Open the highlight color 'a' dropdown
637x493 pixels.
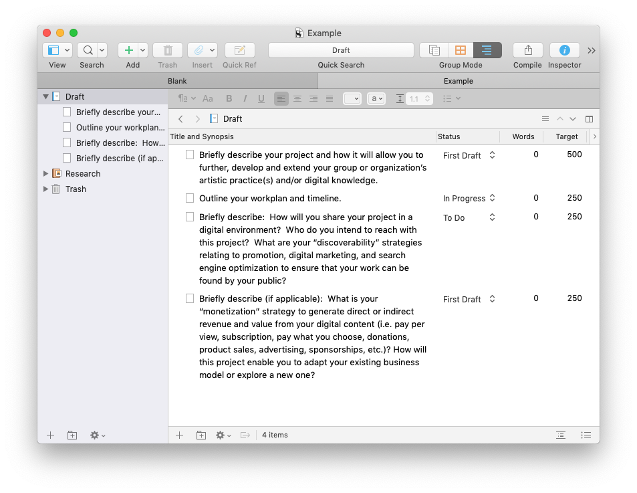tap(376, 98)
